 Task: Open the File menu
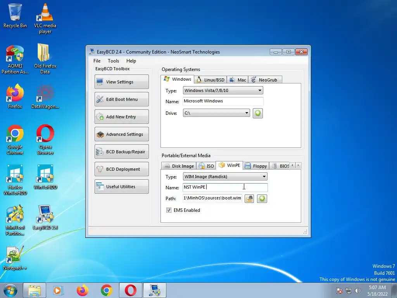click(97, 61)
